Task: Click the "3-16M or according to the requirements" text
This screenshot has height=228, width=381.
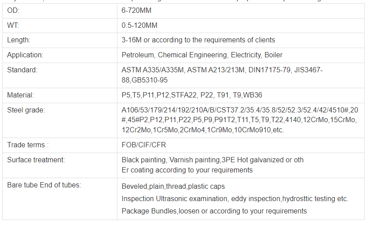Action: [198, 40]
